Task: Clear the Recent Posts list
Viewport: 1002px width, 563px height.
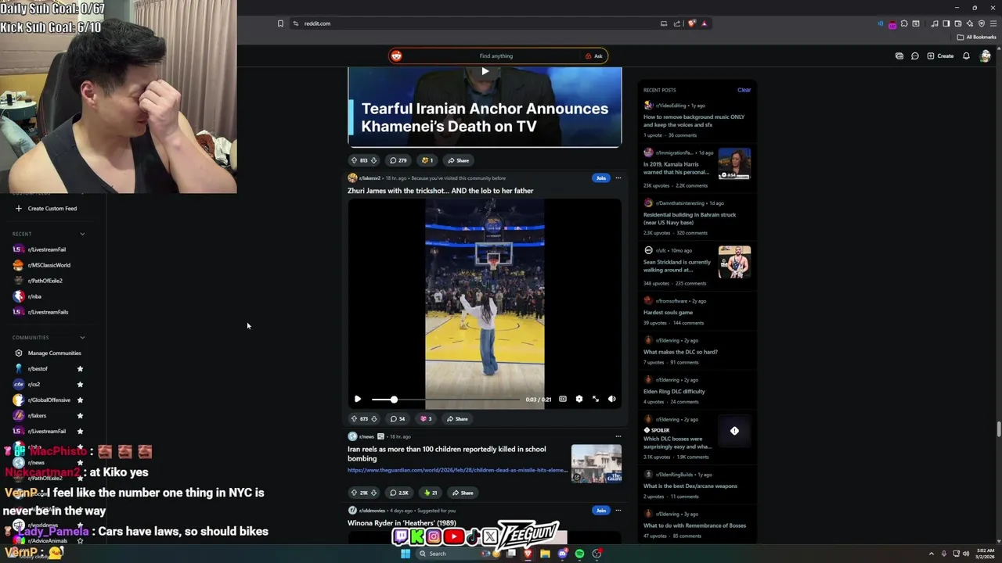Action: (x=744, y=90)
